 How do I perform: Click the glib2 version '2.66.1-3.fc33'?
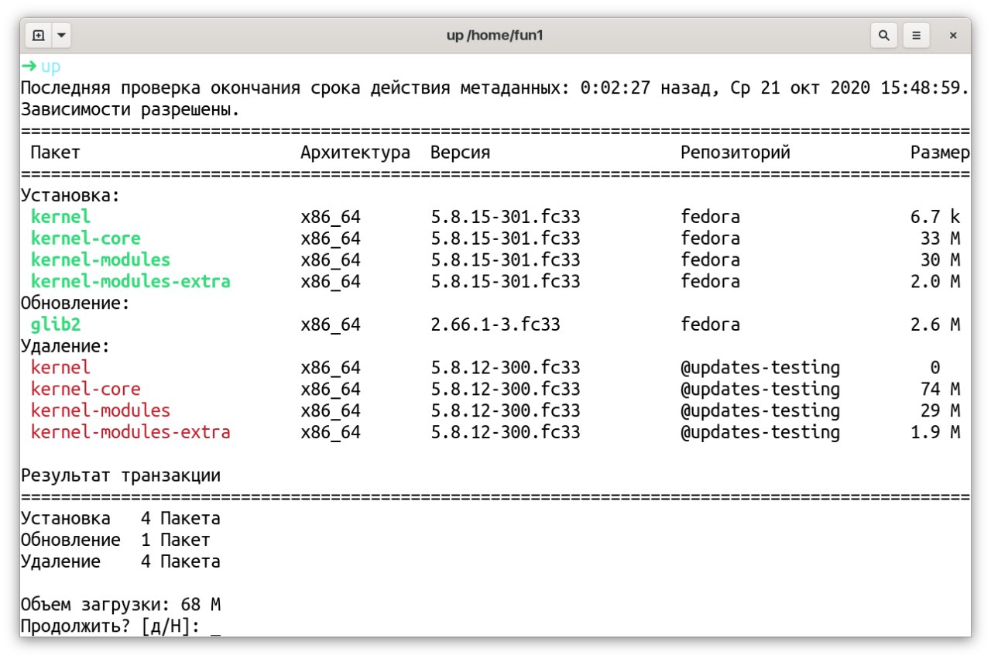click(x=495, y=324)
